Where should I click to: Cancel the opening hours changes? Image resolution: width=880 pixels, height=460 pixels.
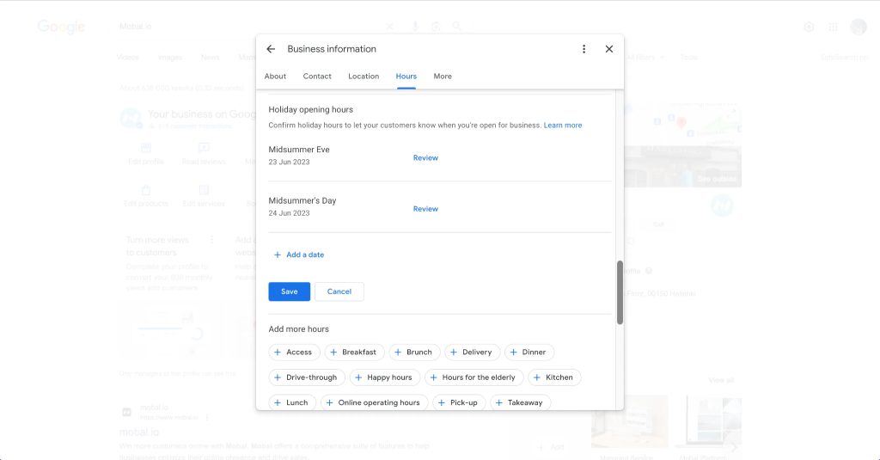(x=339, y=291)
